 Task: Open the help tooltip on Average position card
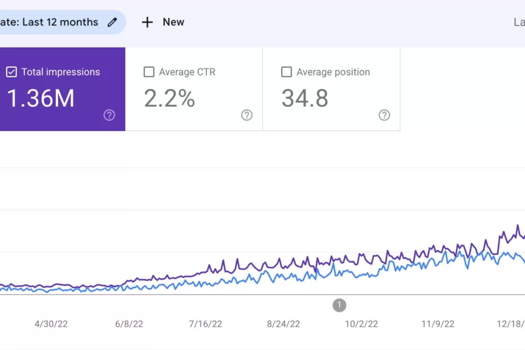384,115
